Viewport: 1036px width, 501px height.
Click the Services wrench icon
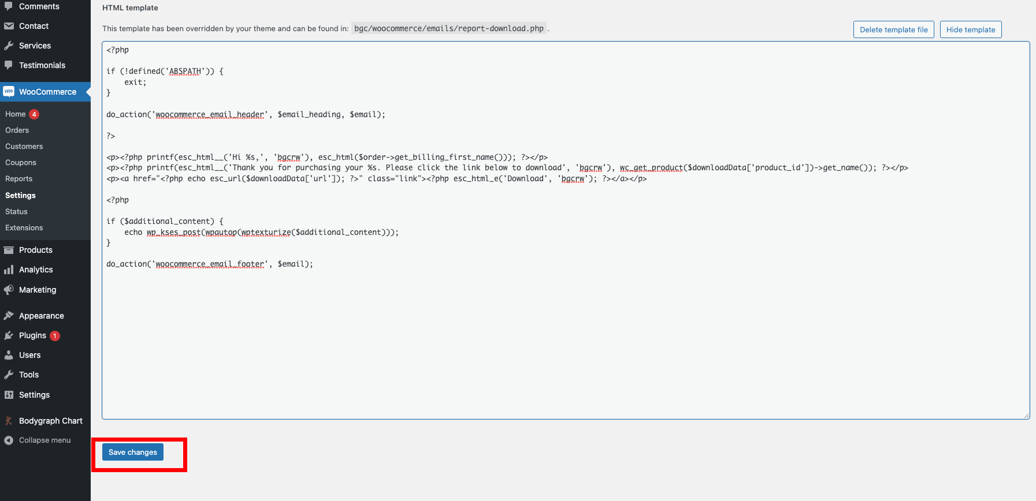pyautogui.click(x=9, y=46)
